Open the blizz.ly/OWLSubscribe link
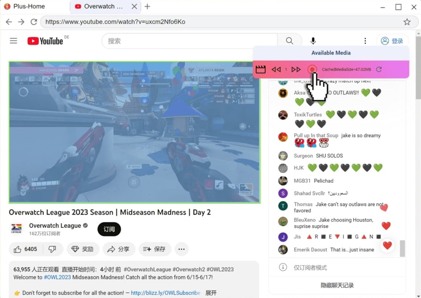This screenshot has height=298, width=421. tap(165, 293)
